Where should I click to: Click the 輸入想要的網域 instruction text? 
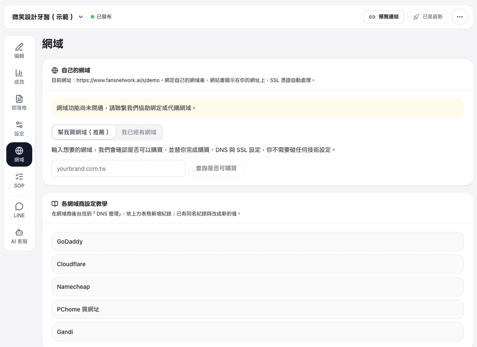194,150
